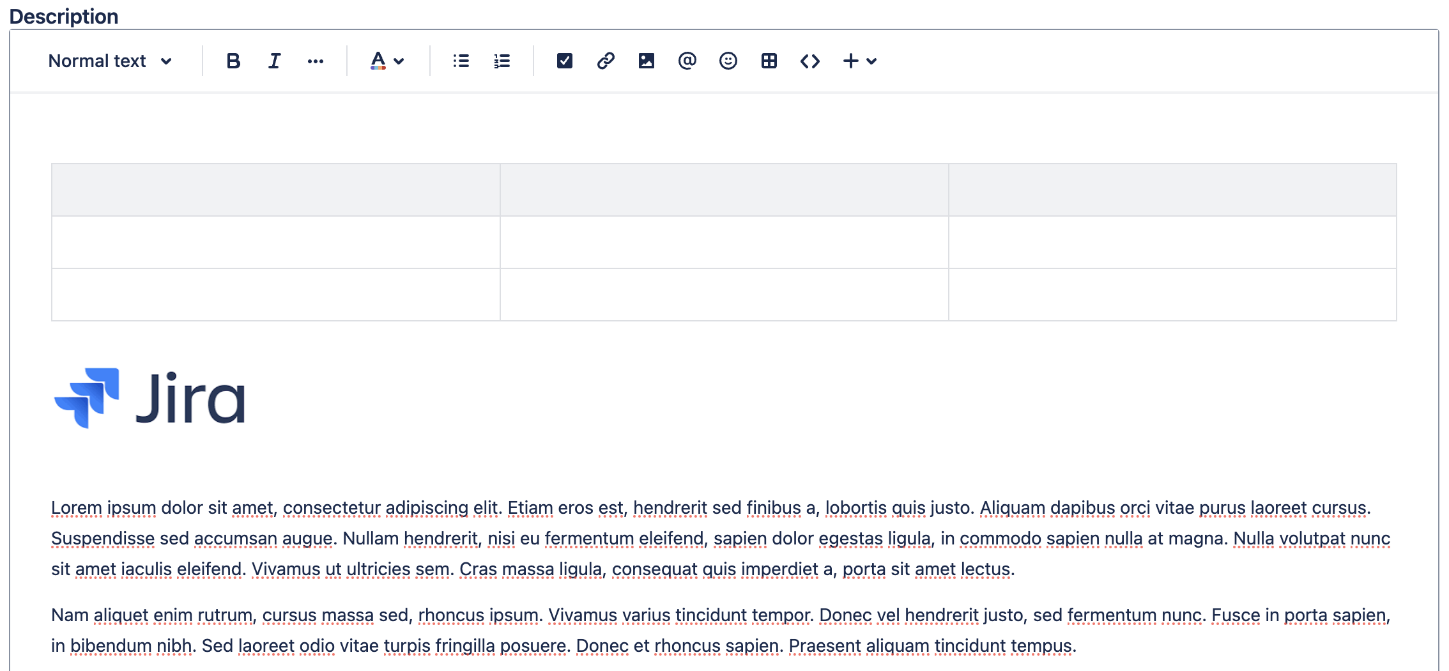1449x671 pixels.
Task: Select the Jira logo image
Action: click(149, 397)
